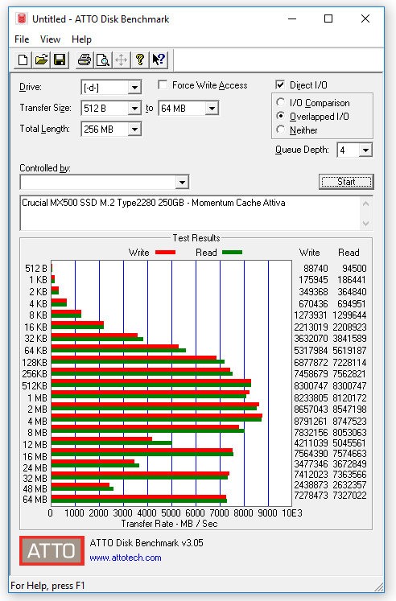
Task: Open the Help menu
Action: tap(81, 39)
